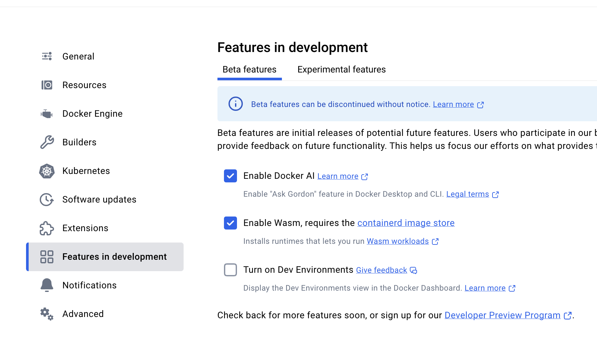Image resolution: width=597 pixels, height=342 pixels.
Task: Click external link icon beside Docker AI Learn more
Action: tap(365, 177)
